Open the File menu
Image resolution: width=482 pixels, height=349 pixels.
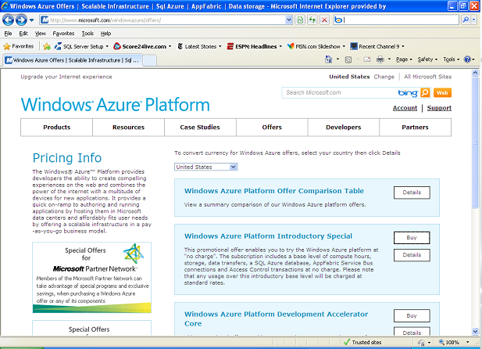pyautogui.click(x=8, y=34)
